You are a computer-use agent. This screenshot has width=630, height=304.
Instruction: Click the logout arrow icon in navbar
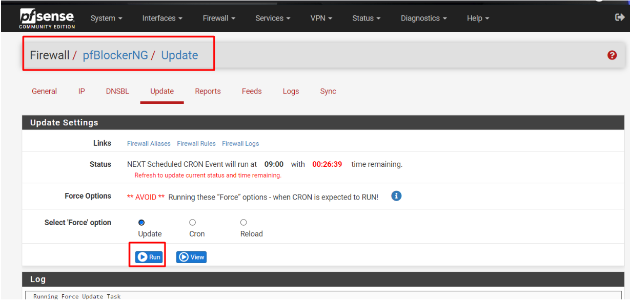(x=619, y=17)
